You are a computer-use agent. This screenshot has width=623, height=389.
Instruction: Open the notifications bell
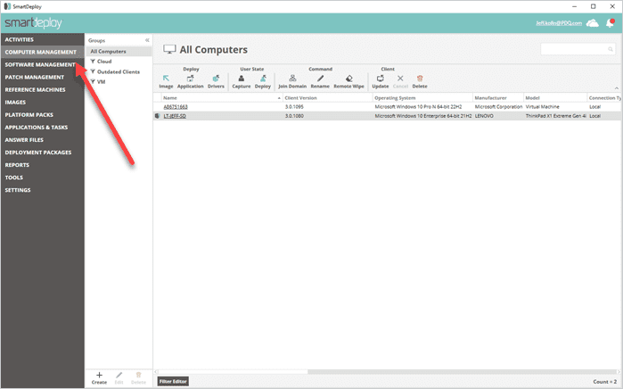pos(610,23)
